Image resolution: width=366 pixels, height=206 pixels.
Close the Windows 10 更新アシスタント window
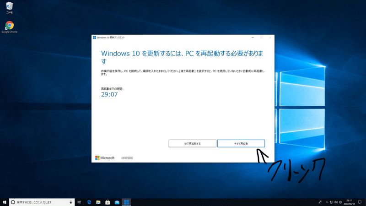pos(270,38)
